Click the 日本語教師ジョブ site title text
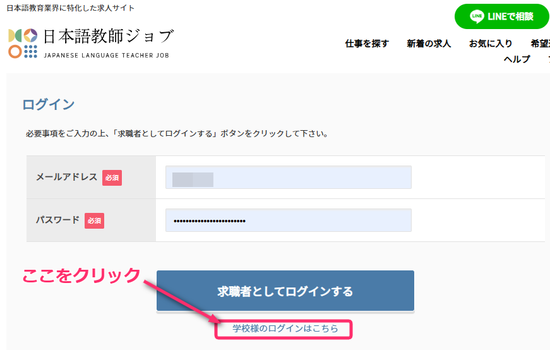550x350 pixels. click(x=108, y=37)
